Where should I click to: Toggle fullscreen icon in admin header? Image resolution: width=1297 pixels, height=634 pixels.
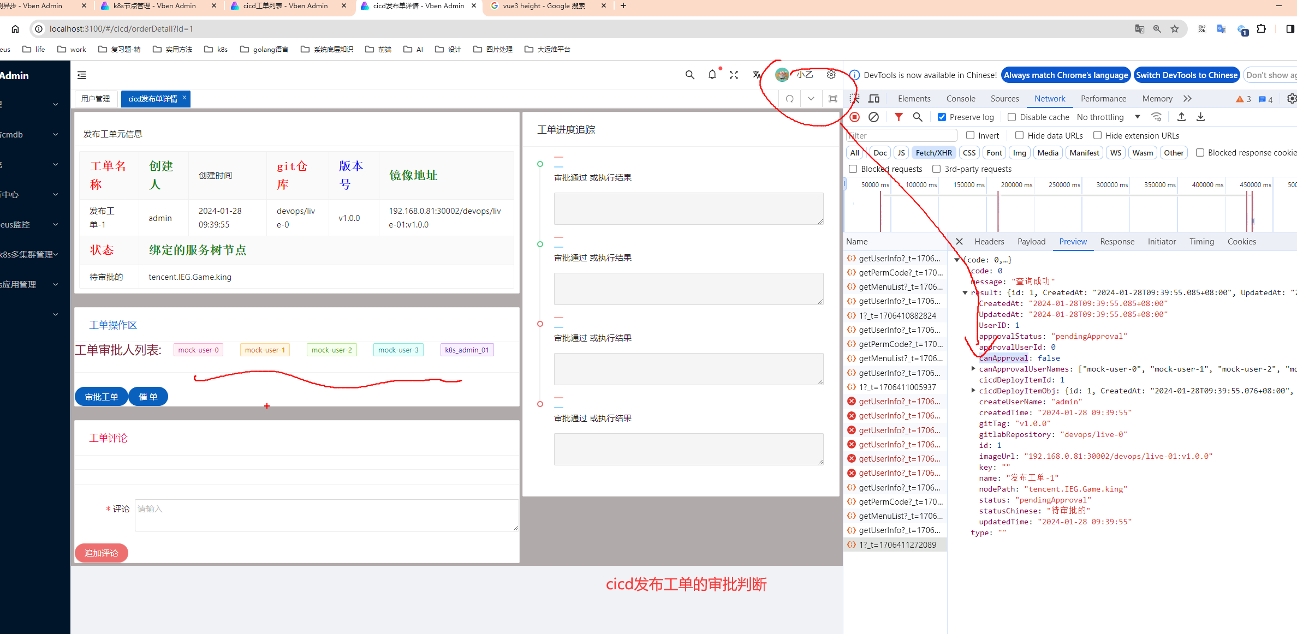coord(734,75)
